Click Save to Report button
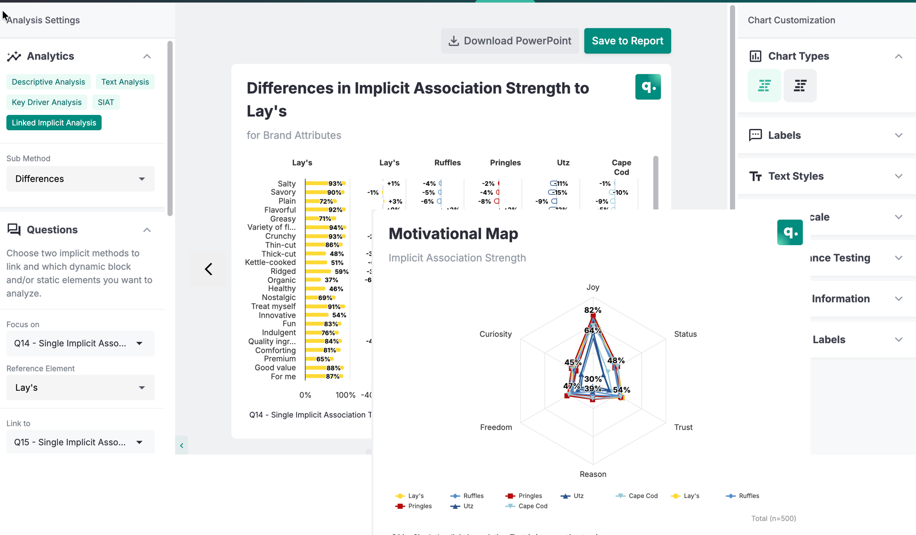Screen dimensions: 916x535 [x=627, y=41]
